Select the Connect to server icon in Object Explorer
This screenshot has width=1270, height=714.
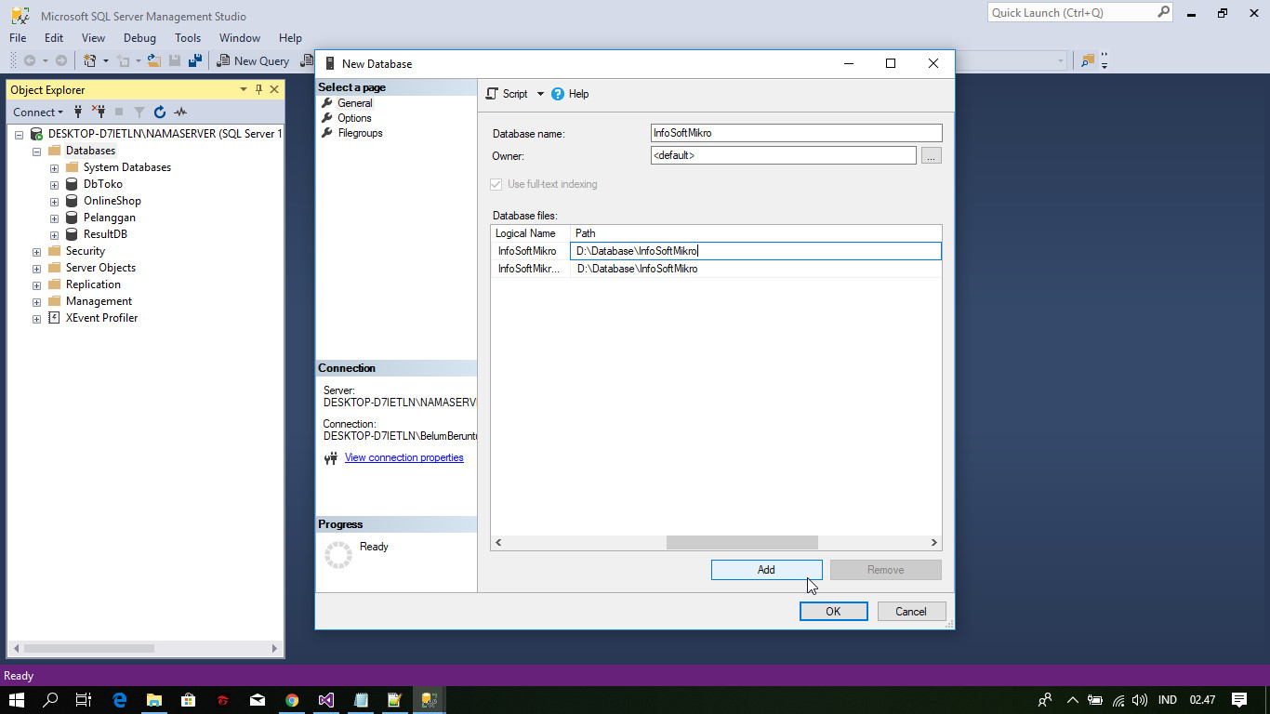(x=77, y=112)
